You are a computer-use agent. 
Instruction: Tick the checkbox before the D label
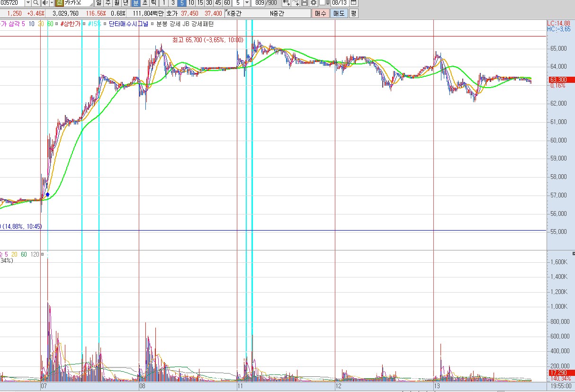(x=322, y=2)
